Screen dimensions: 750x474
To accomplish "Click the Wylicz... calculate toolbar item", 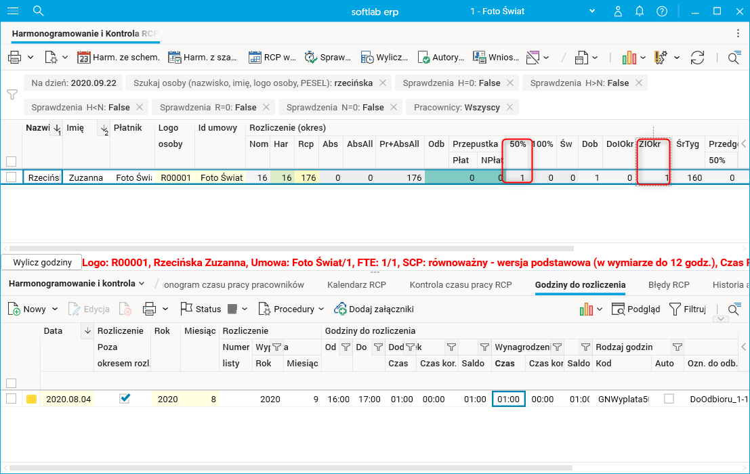I will [x=384, y=58].
